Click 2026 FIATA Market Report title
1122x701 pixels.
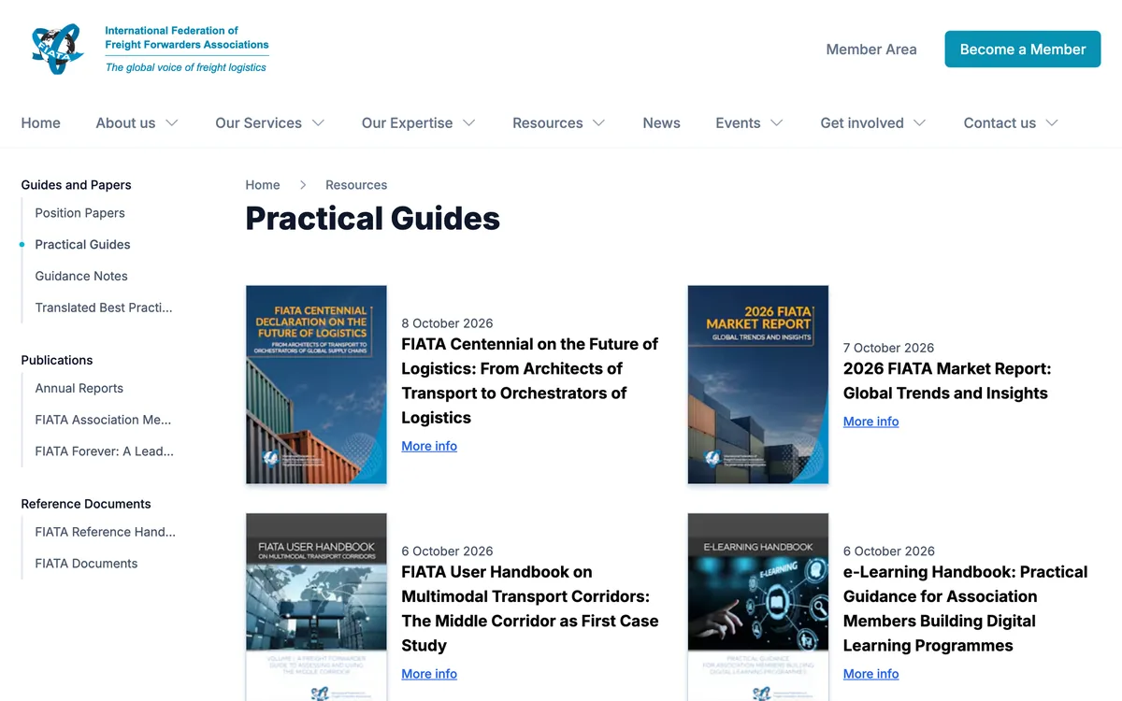pos(947,380)
